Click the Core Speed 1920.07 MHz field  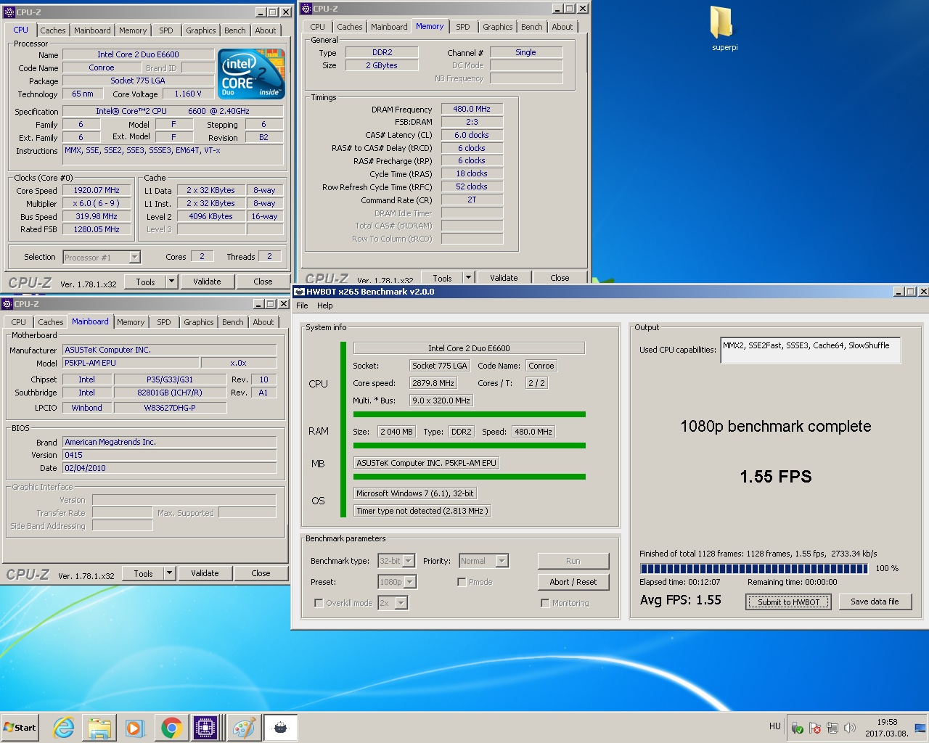tap(97, 190)
